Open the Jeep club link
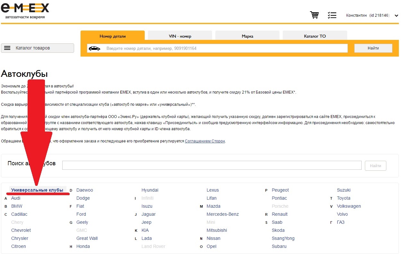 pyautogui.click(x=146, y=222)
